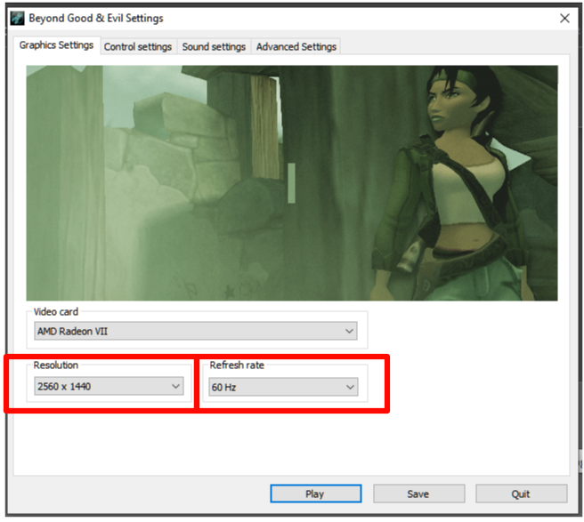Click the Video card group label
584x522 pixels.
(x=56, y=312)
